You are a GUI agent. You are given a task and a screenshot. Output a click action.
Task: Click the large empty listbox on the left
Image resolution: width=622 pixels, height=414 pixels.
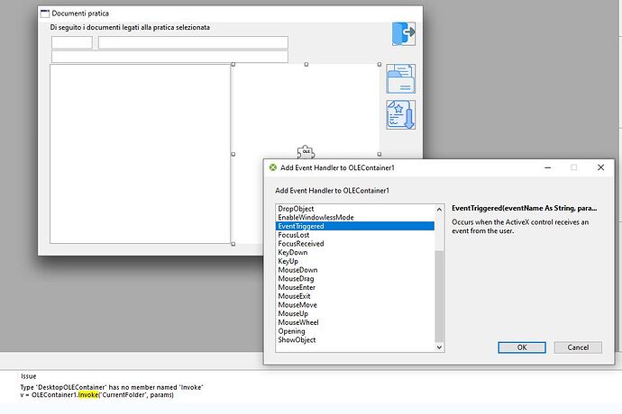(140, 153)
